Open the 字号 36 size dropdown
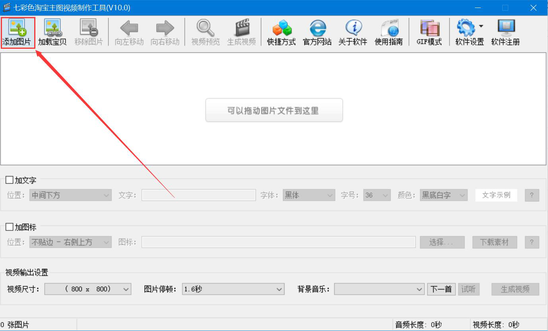The height and width of the screenshot is (331, 548). coord(377,195)
